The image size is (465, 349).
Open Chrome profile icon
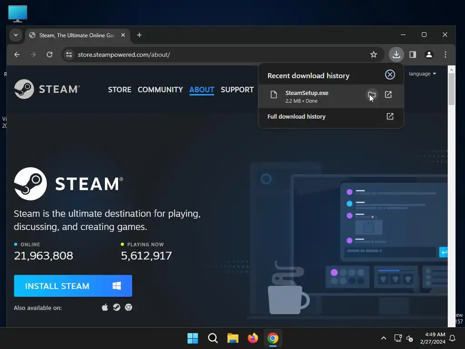coord(429,55)
